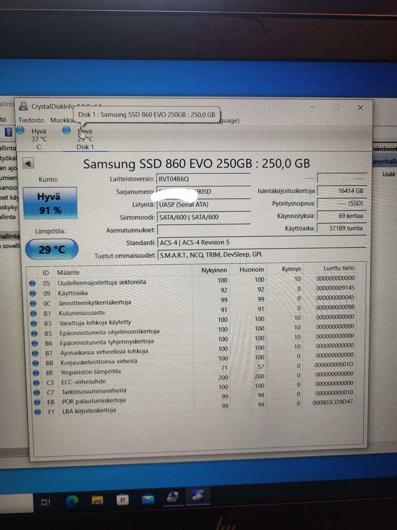Click the blue help question mark icon
The image size is (397, 530).
[9, 132]
